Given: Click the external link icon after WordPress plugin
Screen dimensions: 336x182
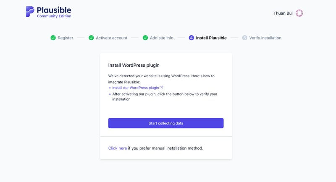Looking at the screenshot, I should coord(161,88).
